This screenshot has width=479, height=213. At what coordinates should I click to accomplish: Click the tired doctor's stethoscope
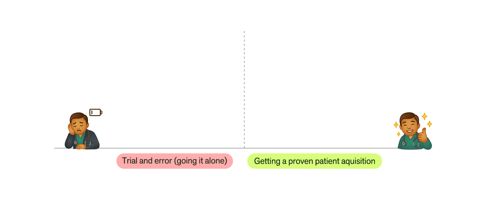point(88,140)
